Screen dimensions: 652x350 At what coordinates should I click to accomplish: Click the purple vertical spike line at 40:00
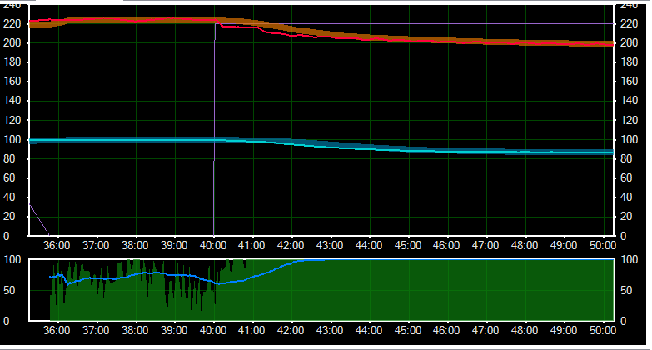(x=214, y=125)
